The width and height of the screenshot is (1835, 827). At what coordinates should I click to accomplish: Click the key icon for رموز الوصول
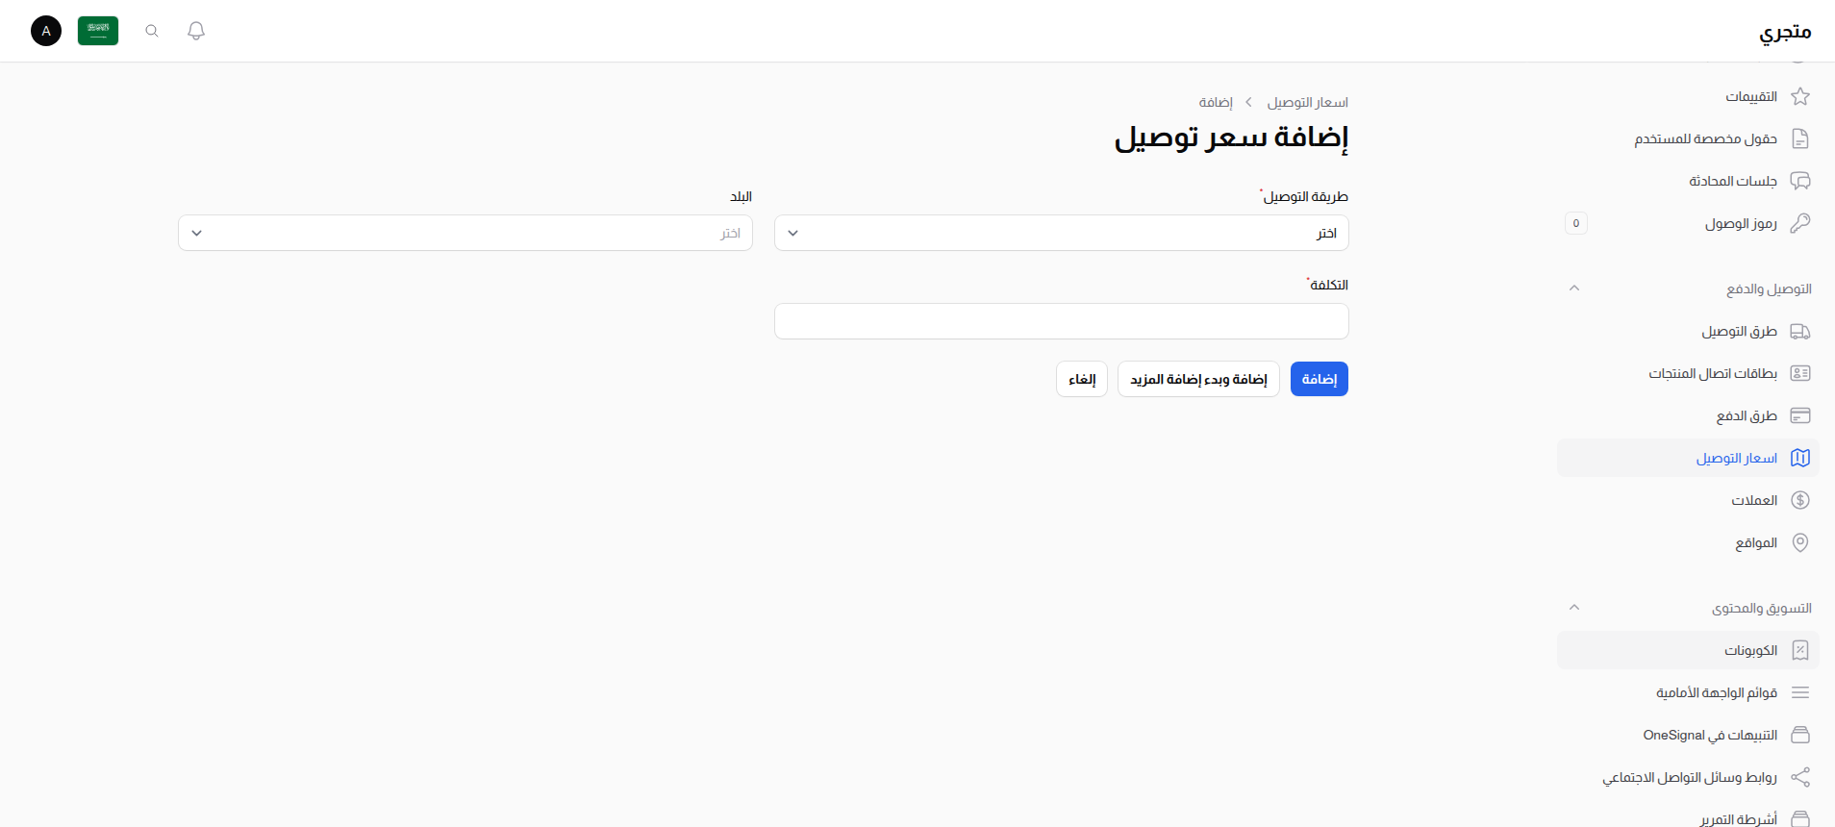click(1800, 223)
